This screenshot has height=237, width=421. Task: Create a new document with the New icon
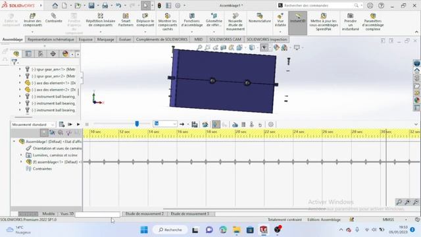(x=64, y=5)
